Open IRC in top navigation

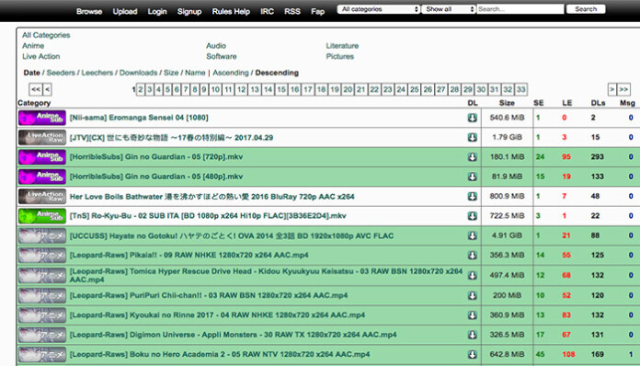(x=268, y=11)
